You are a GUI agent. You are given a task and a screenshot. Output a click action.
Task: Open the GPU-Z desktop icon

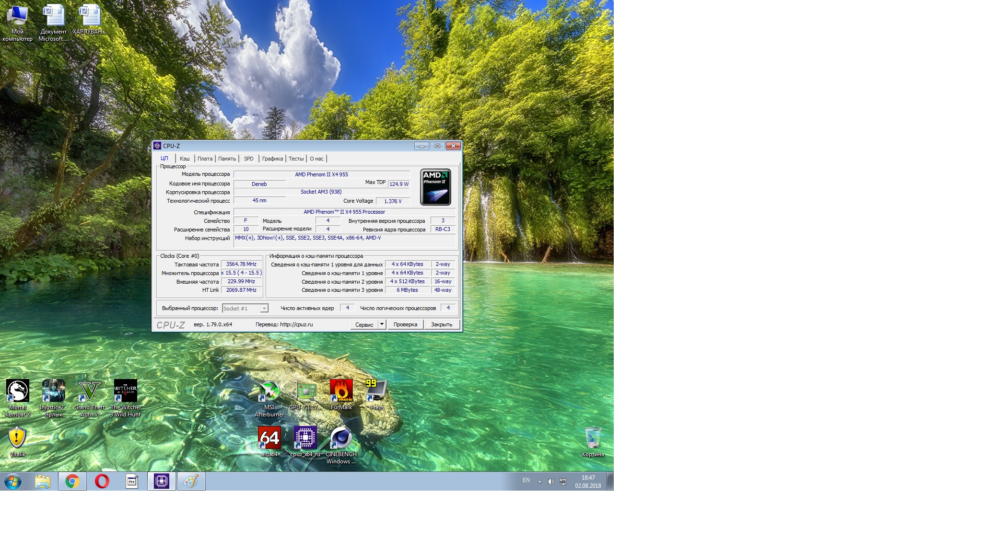click(306, 393)
